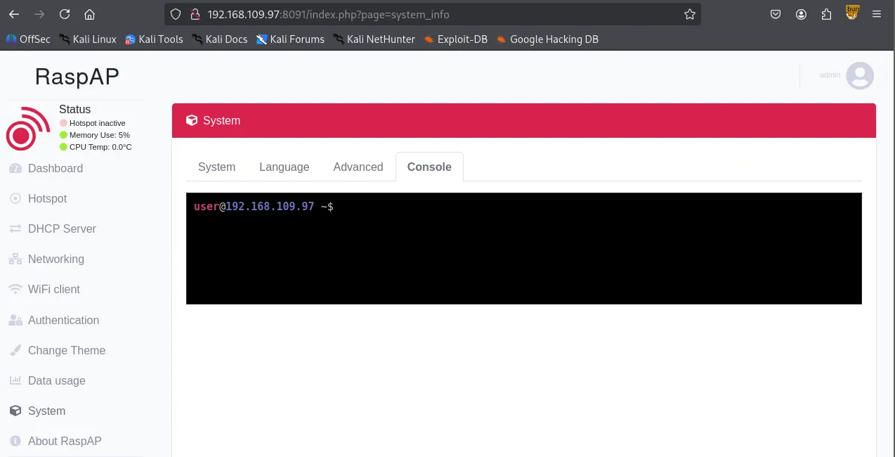Screen dimensions: 895x457
Task: Click the Data usage chart icon
Action: 15,381
